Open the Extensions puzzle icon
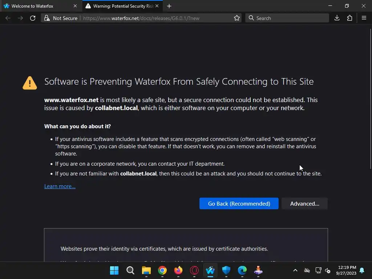372x279 pixels. coord(349,18)
